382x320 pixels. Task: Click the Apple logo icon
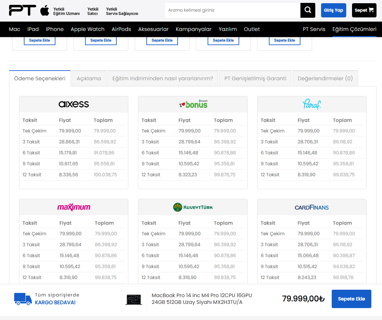(44, 10)
